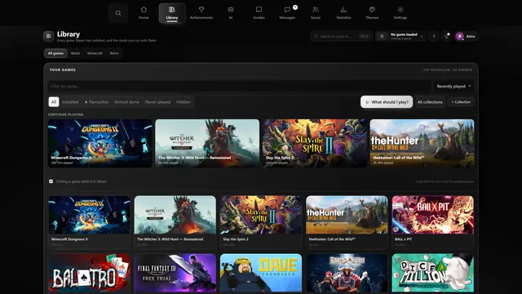Click the installed and owned count text
This screenshot has height=294, width=522.
pyautogui.click(x=448, y=70)
